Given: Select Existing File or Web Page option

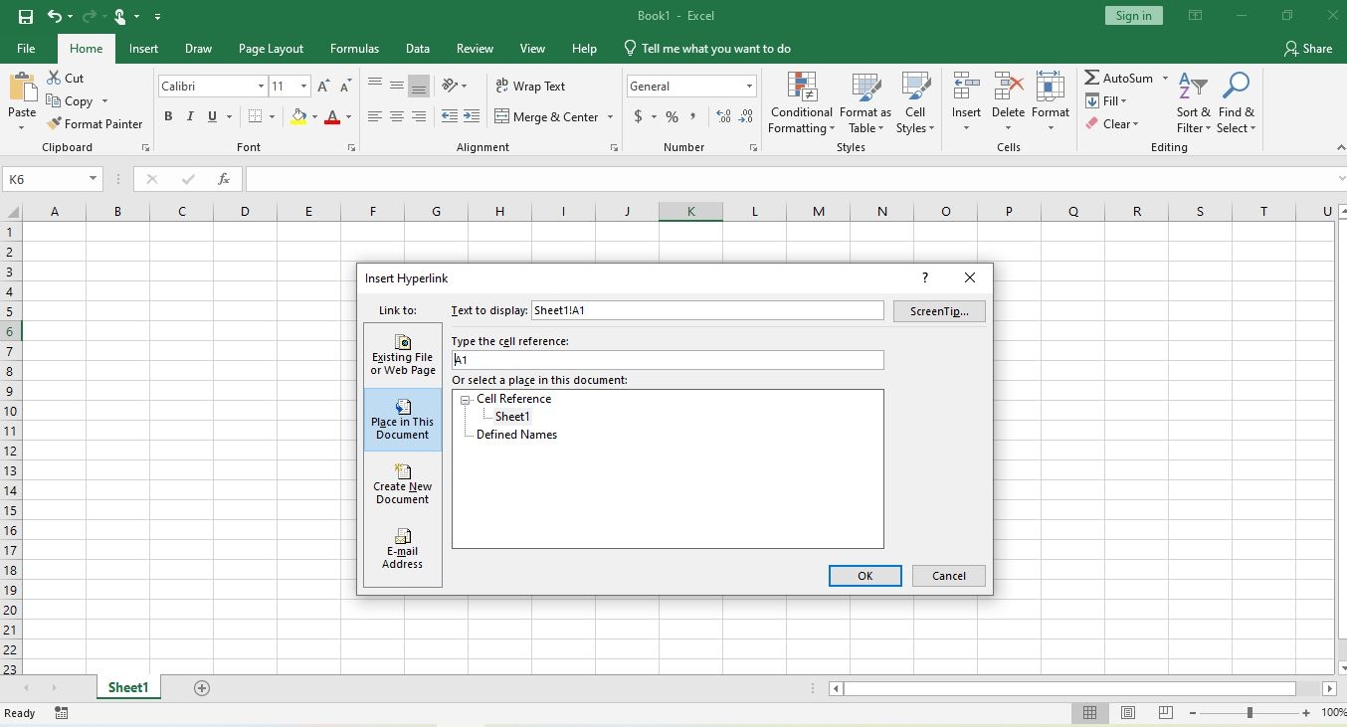Looking at the screenshot, I should tap(403, 355).
